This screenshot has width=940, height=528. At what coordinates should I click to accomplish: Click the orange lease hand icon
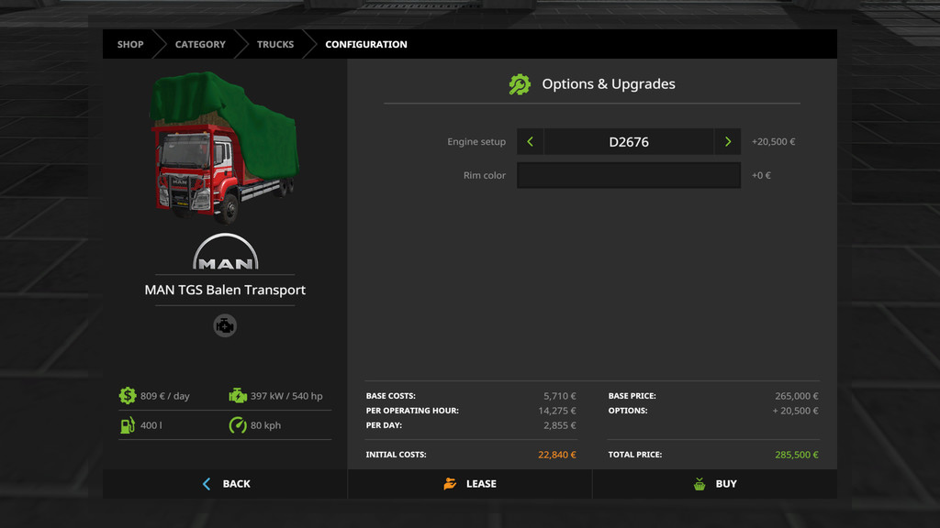450,484
